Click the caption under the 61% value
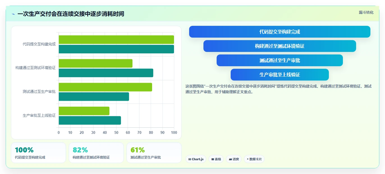This screenshot has width=385, height=174. click(x=146, y=157)
